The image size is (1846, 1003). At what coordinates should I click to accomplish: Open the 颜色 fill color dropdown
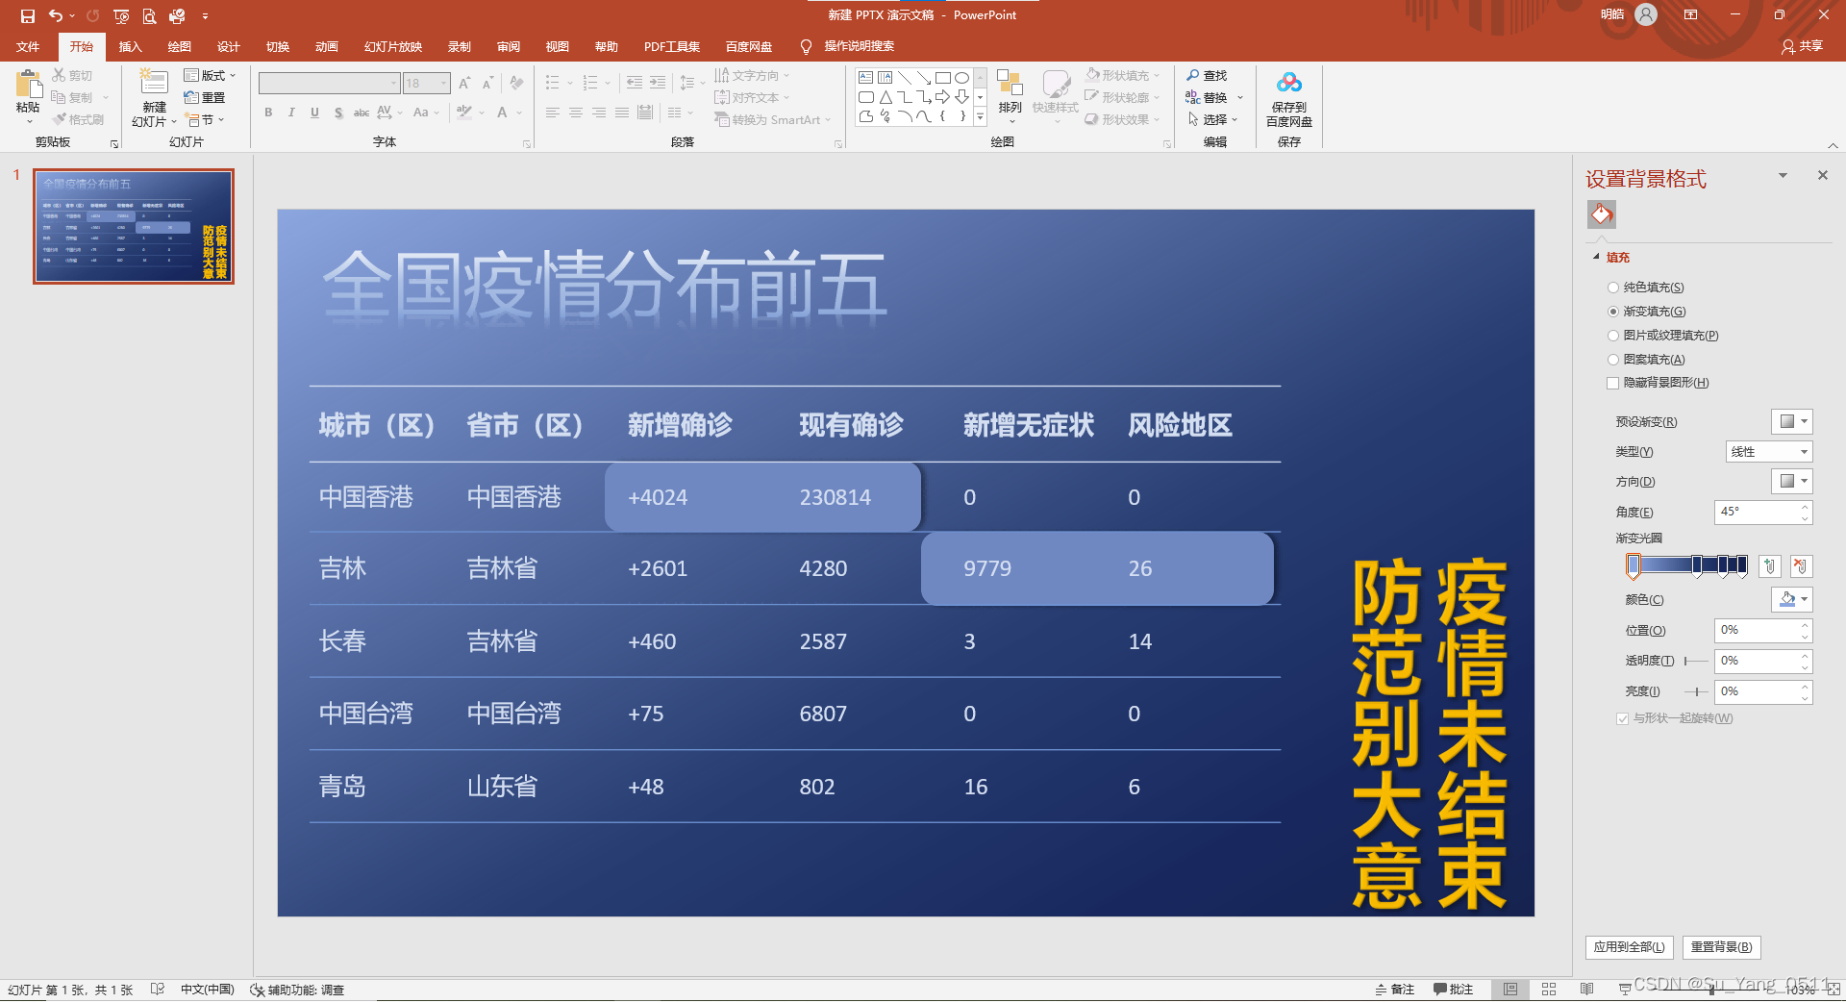point(1790,599)
